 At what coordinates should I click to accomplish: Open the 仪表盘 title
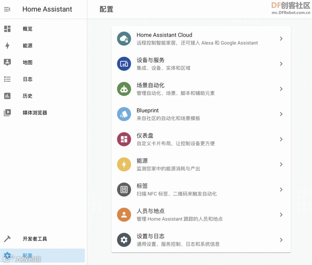(x=145, y=136)
